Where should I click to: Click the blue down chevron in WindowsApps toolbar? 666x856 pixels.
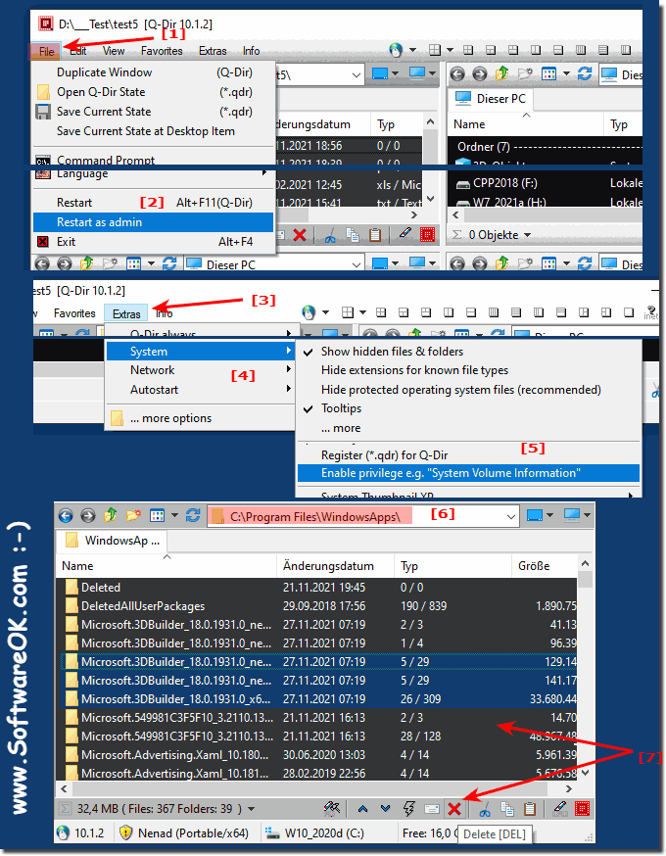[386, 809]
